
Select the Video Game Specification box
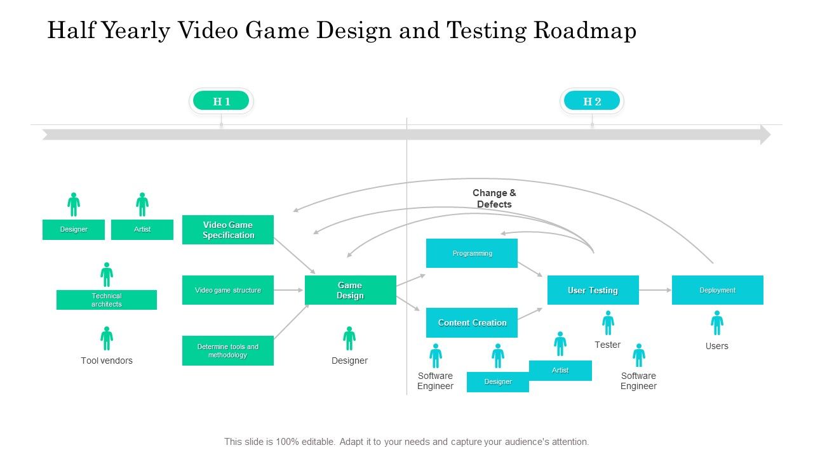[x=228, y=230]
